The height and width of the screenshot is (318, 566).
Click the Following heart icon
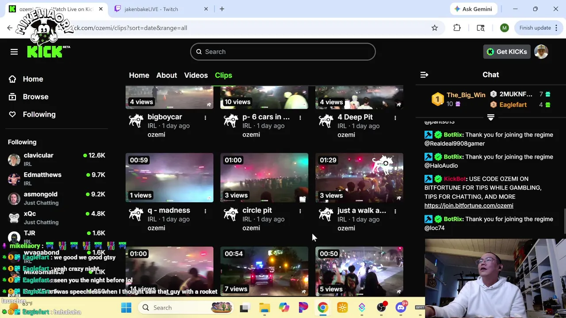coord(12,114)
